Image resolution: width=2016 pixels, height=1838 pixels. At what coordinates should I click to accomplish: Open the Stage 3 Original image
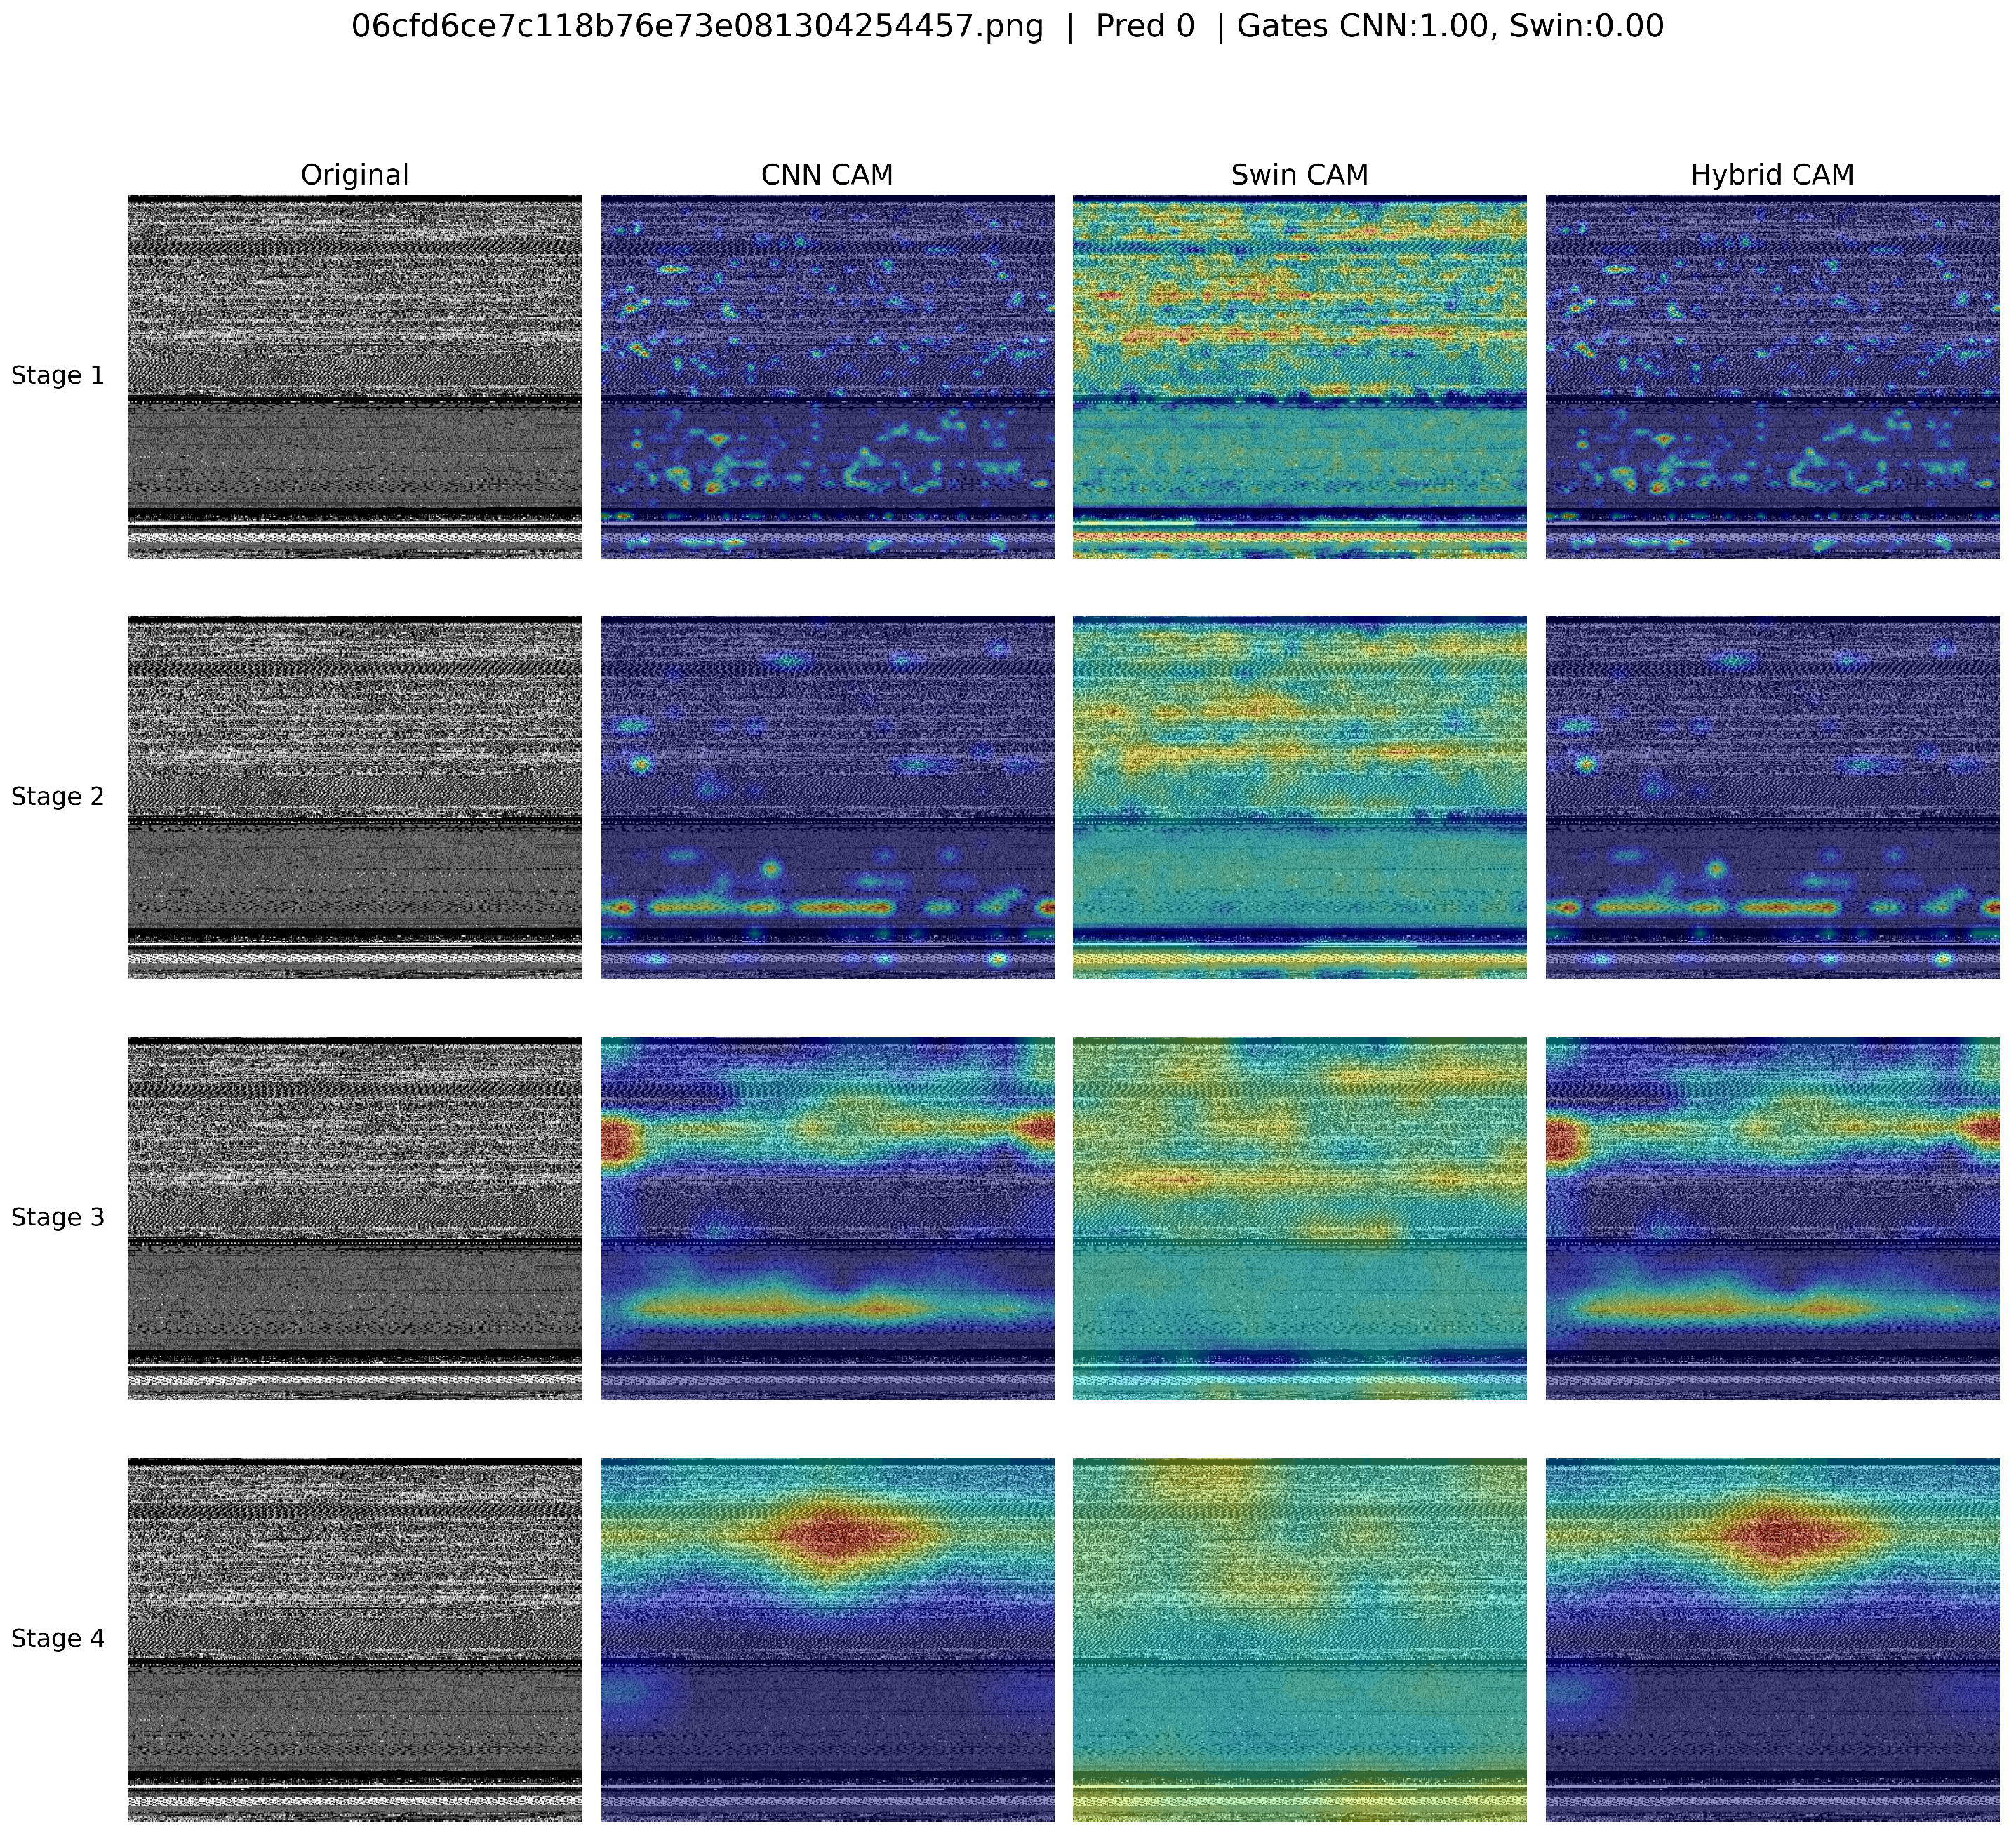click(x=355, y=1218)
